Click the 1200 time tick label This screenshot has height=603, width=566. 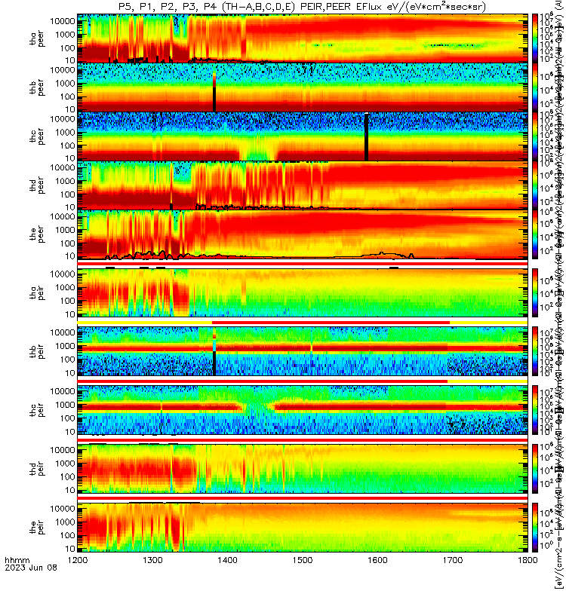click(x=78, y=560)
